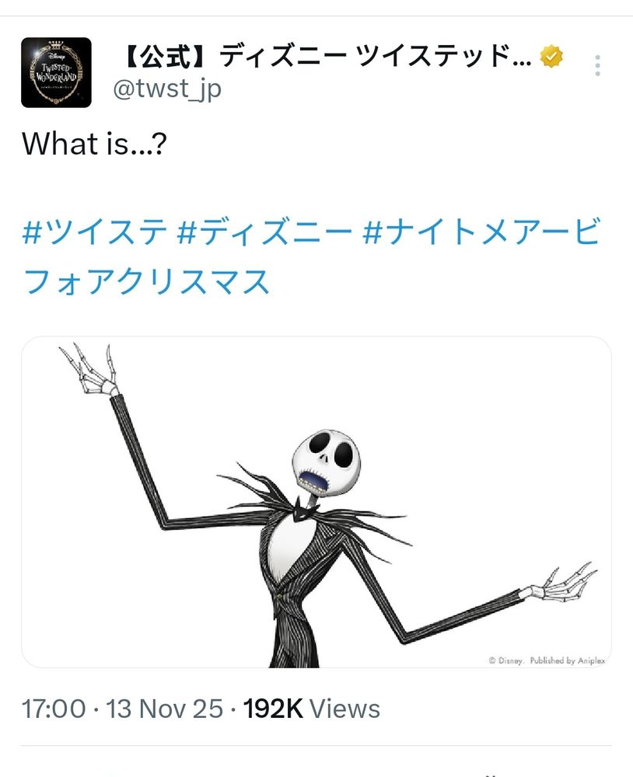Tap Jack's raised skeletal hand
The width and height of the screenshot is (633, 777).
point(92,369)
